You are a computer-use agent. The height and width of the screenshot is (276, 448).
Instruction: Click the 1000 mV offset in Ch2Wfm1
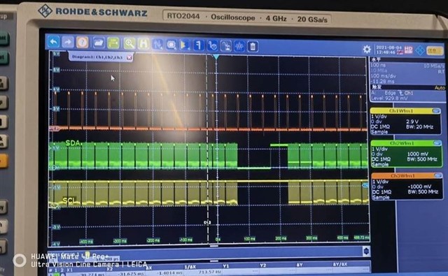[418, 154]
